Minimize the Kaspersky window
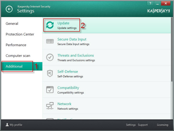 [x=157, y=3]
